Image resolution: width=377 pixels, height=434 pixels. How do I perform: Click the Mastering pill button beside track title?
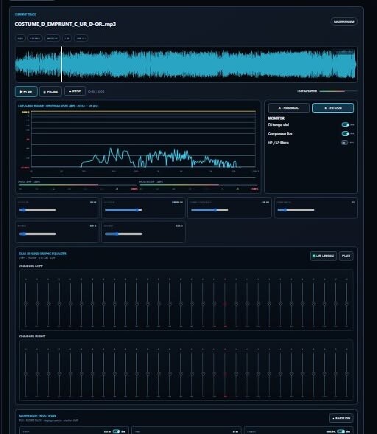[x=344, y=21]
